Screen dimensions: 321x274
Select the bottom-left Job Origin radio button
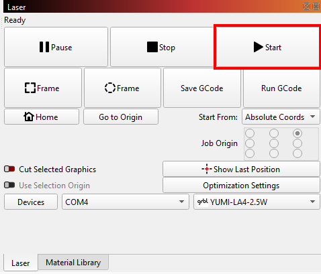(x=250, y=153)
